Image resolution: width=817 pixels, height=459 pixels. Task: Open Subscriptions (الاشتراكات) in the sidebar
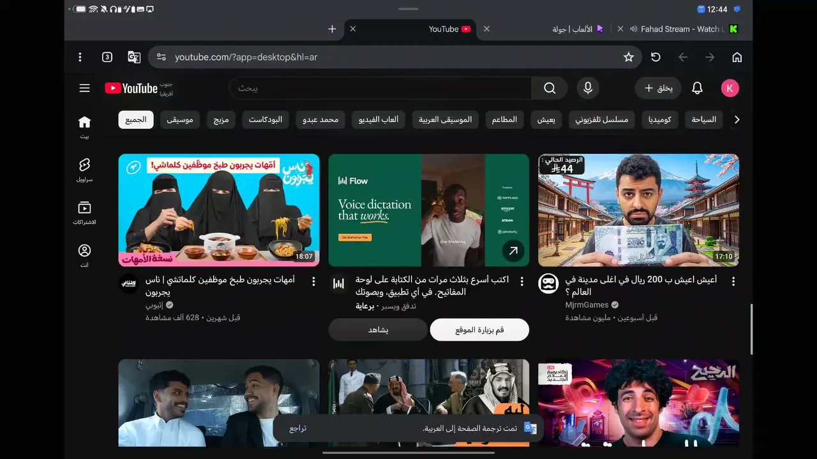[84, 213]
